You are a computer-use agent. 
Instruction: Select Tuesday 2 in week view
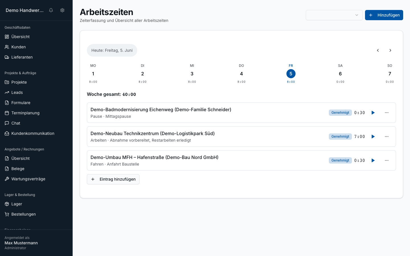tap(143, 74)
